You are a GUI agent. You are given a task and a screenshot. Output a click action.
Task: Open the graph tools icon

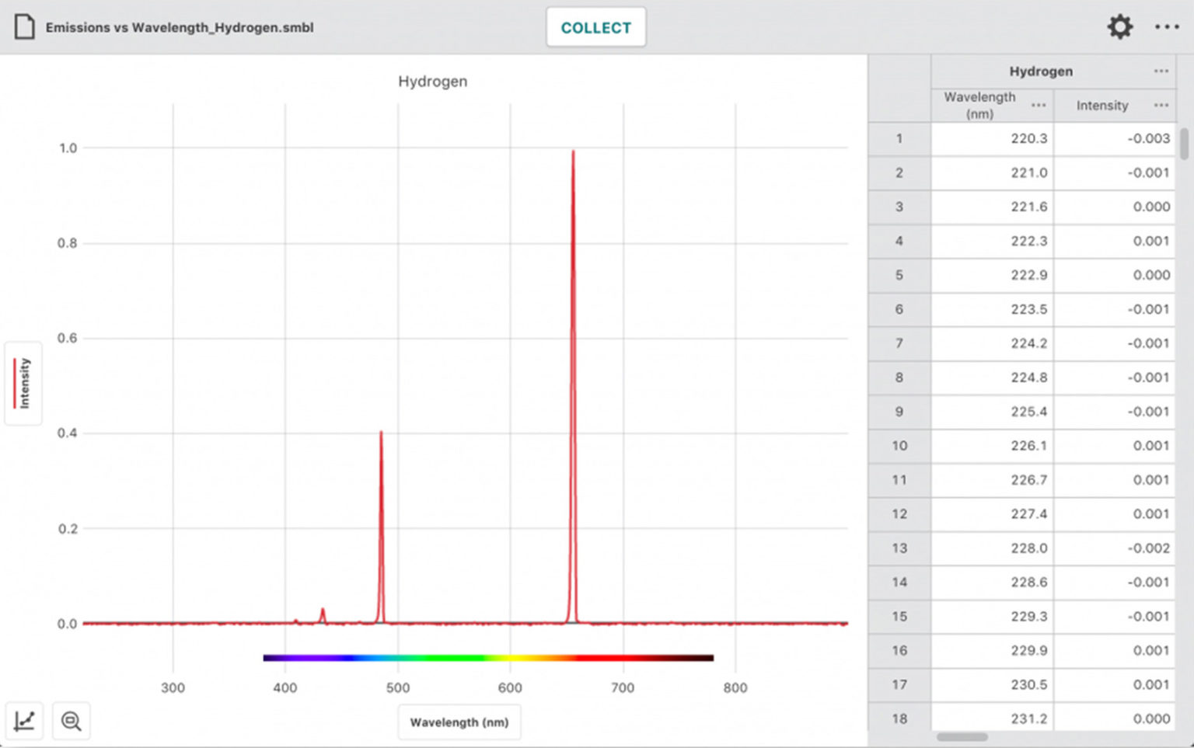24,721
